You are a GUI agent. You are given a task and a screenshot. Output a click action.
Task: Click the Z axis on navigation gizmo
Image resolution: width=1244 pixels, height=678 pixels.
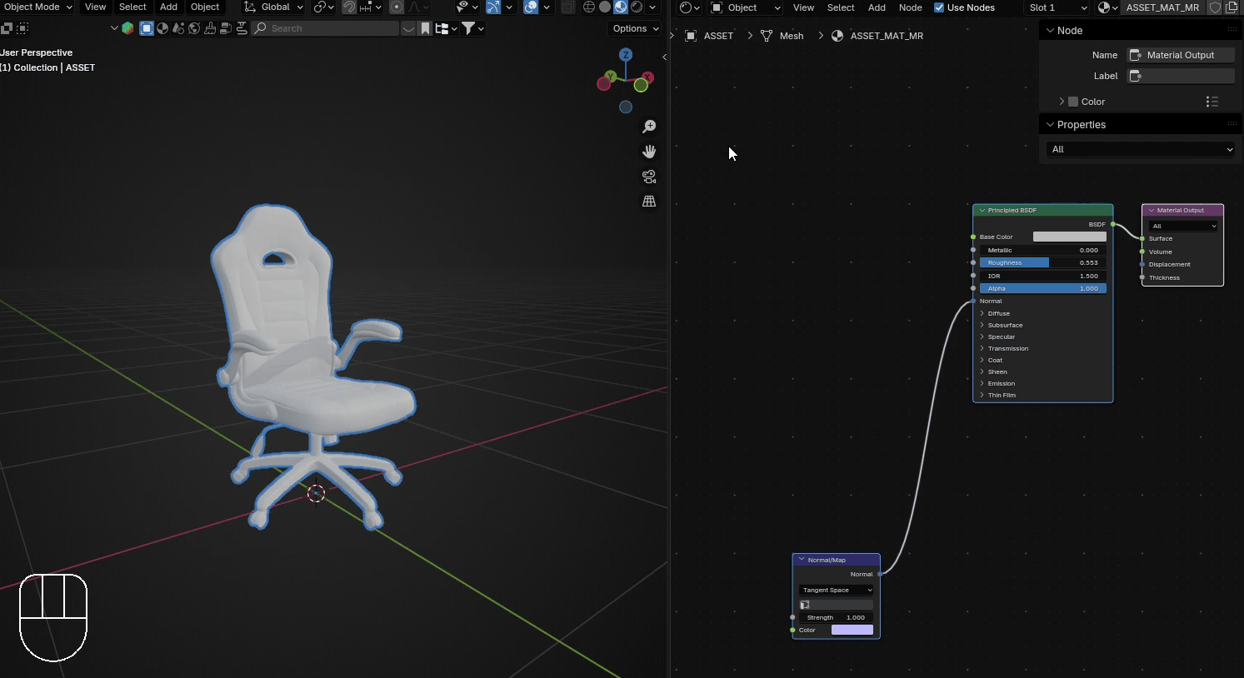pyautogui.click(x=625, y=55)
